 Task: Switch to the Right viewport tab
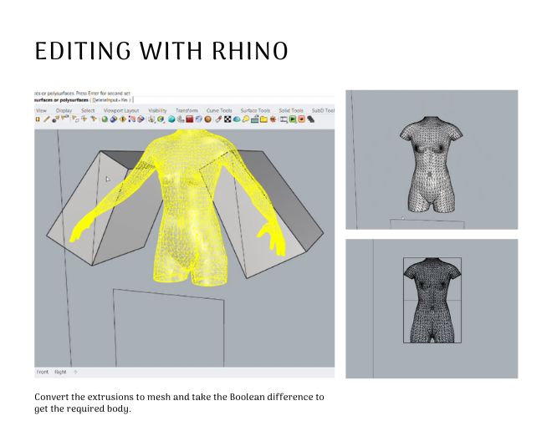60,372
